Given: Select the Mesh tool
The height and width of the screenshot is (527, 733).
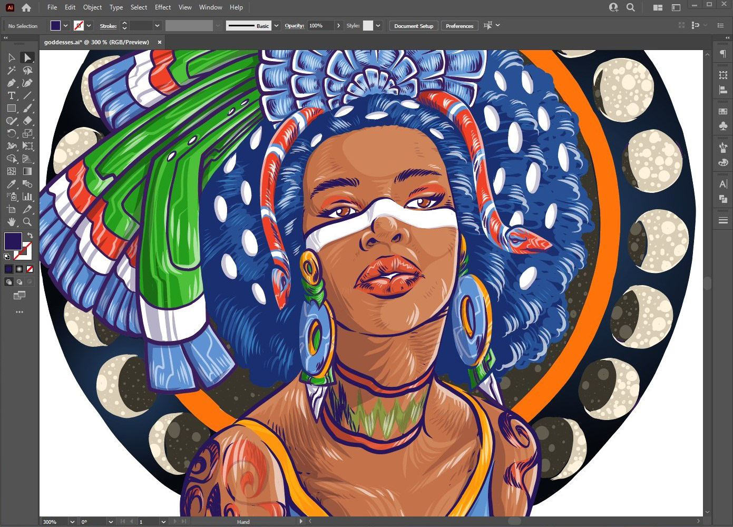Looking at the screenshot, I should click(x=12, y=171).
